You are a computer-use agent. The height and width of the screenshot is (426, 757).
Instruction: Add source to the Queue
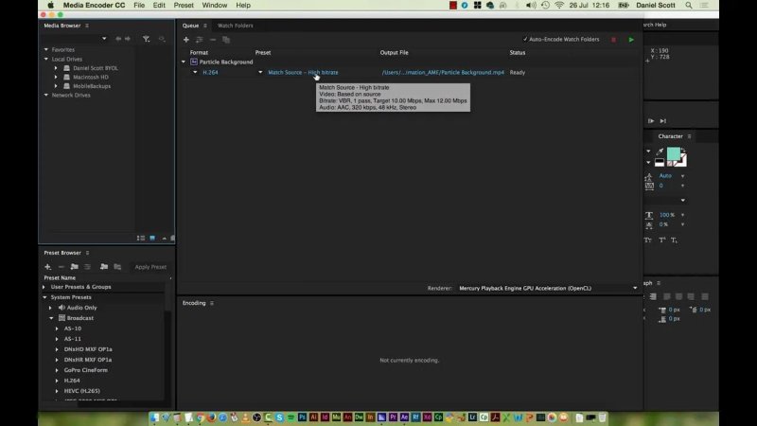185,40
